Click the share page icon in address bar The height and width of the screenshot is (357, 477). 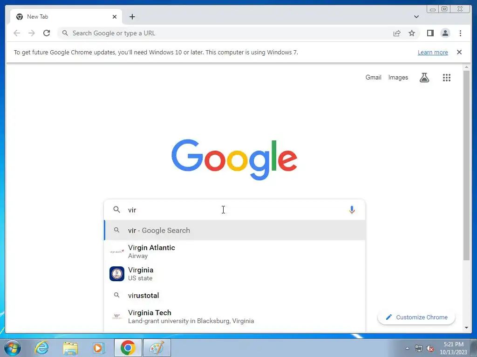click(397, 33)
